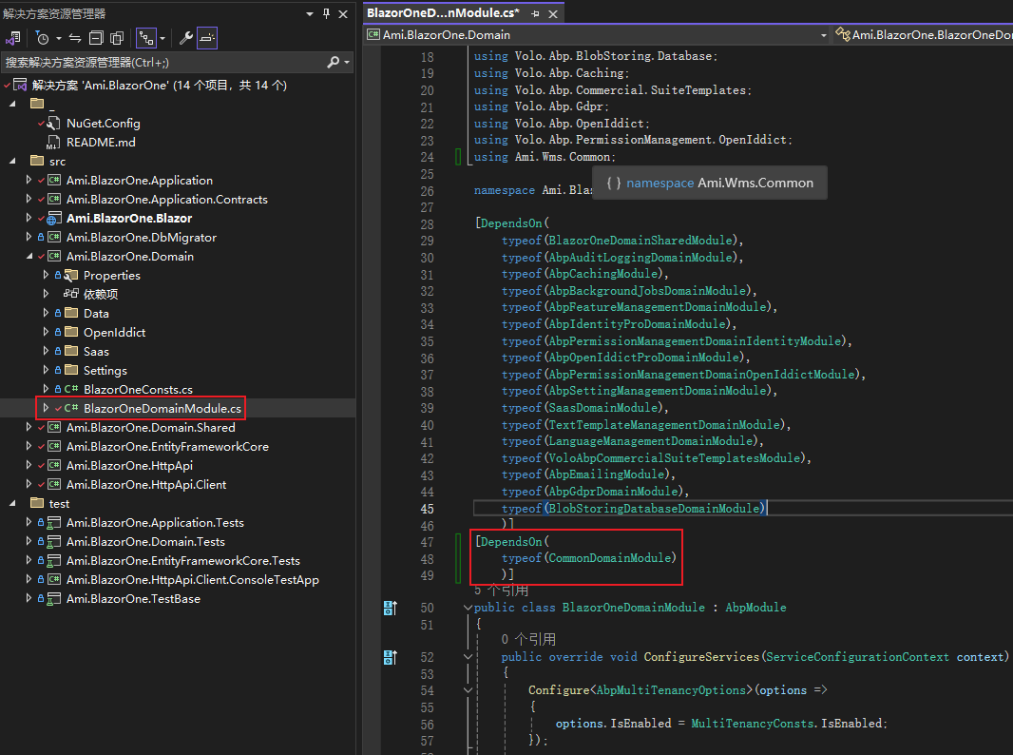This screenshot has height=755, width=1013.
Task: Switch to the BlazorOneDomainModule.cs tab
Action: coord(443,13)
